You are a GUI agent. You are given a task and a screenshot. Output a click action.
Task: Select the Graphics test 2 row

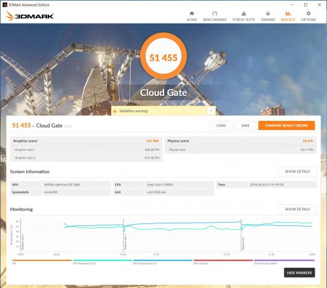tap(86, 158)
